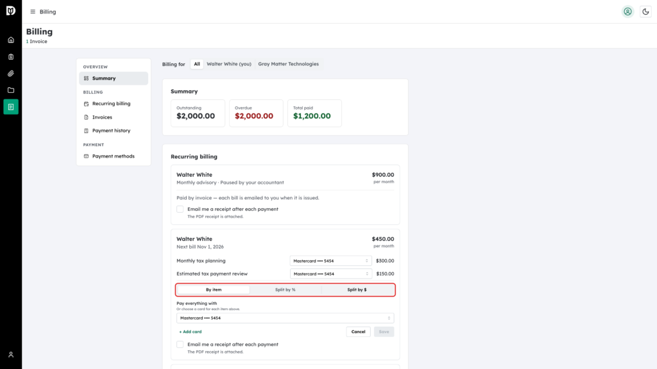Select the By item split option
Viewport: 657px width, 369px height.
214,290
